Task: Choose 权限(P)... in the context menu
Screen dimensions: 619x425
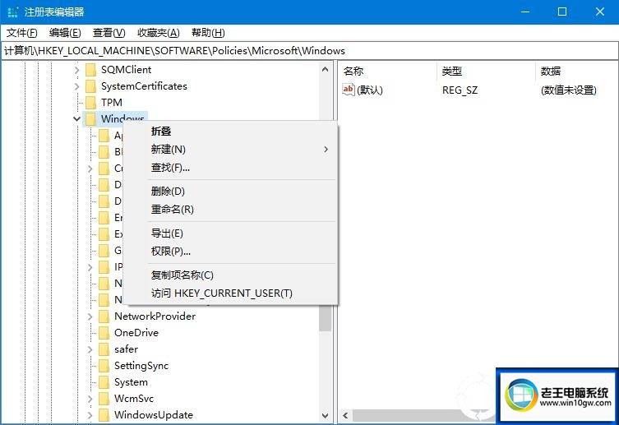Action: click(231, 252)
